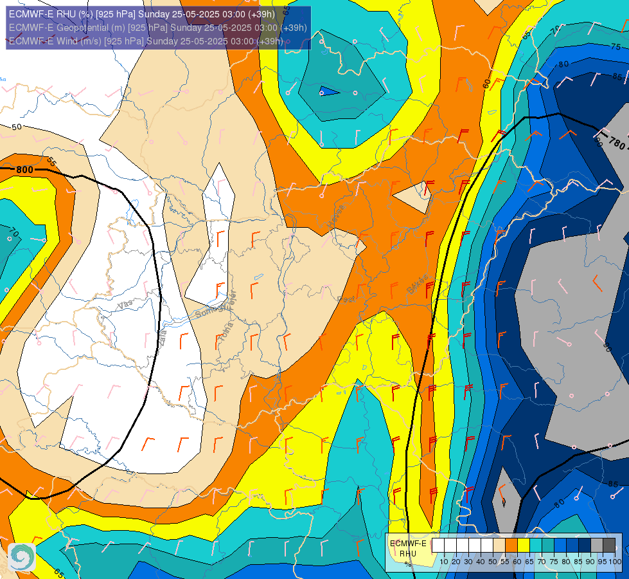Click the '55' contour label near the 800 line
This screenshot has height=579, width=629.
51,161
